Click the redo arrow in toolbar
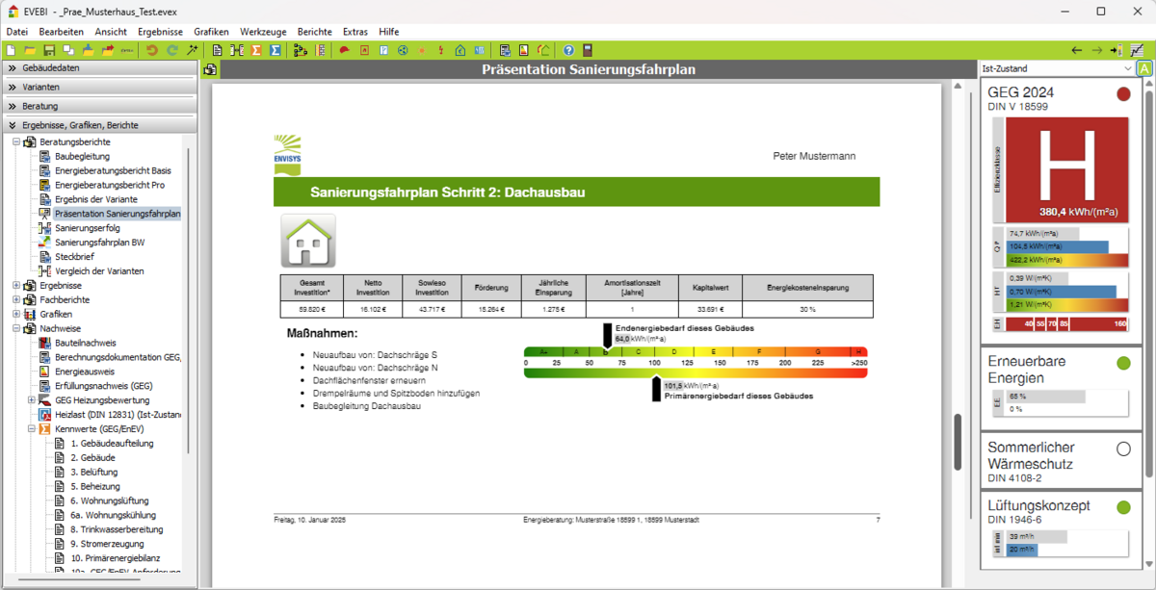Viewport: 1156px width, 590px height. (x=172, y=50)
